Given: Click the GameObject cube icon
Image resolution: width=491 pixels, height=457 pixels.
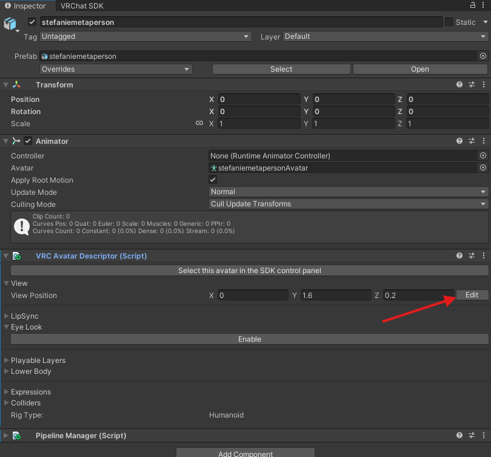Looking at the screenshot, I should tap(10, 24).
